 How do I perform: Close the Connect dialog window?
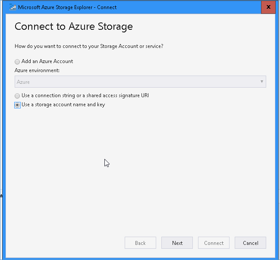pos(268,7)
